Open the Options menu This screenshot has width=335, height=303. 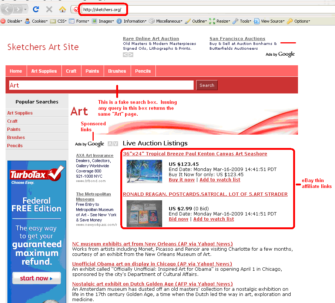[x=302, y=21]
